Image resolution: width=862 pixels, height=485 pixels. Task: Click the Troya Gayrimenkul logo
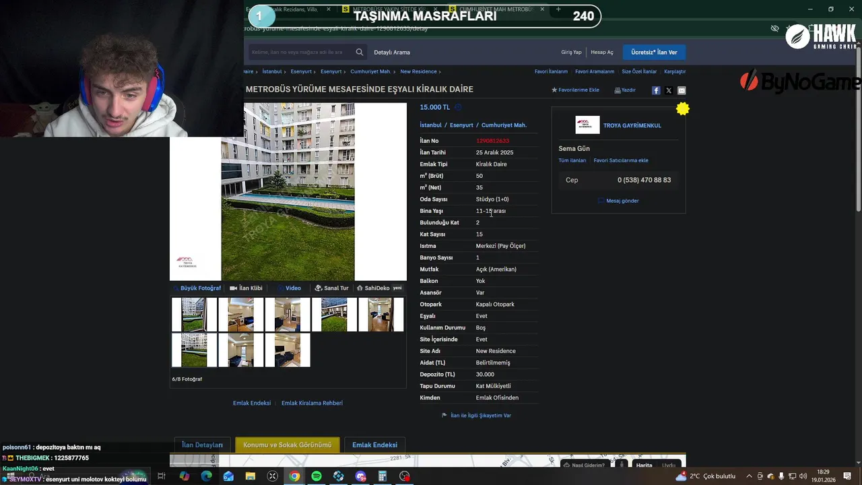point(587,125)
